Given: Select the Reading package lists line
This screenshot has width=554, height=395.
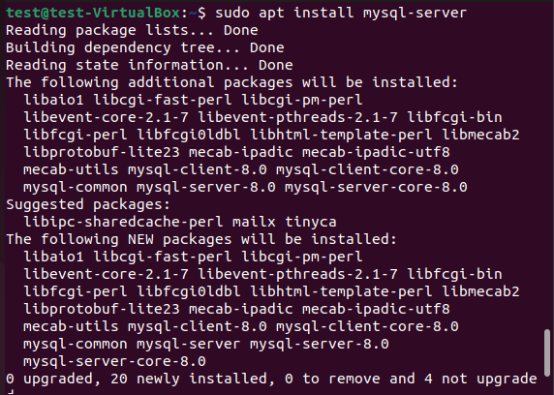Looking at the screenshot, I should click(132, 30).
